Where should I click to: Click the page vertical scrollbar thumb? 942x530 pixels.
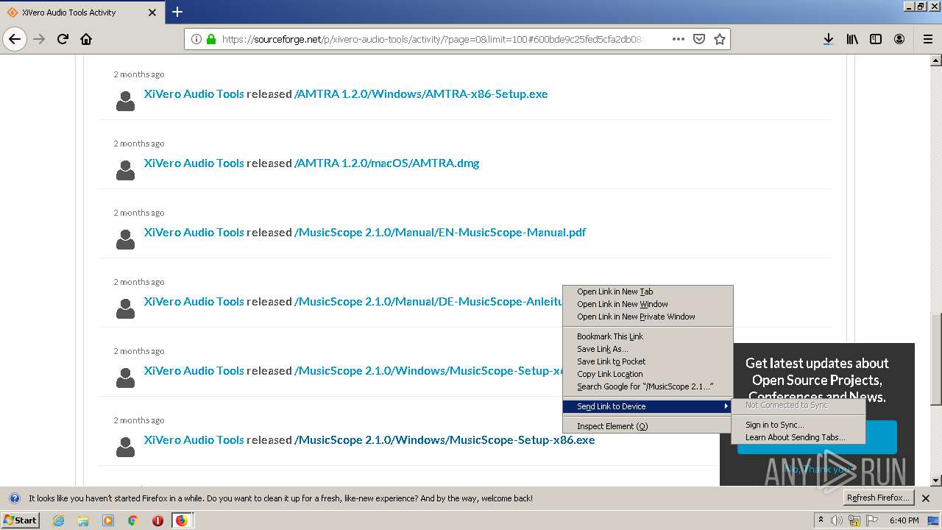(x=936, y=359)
